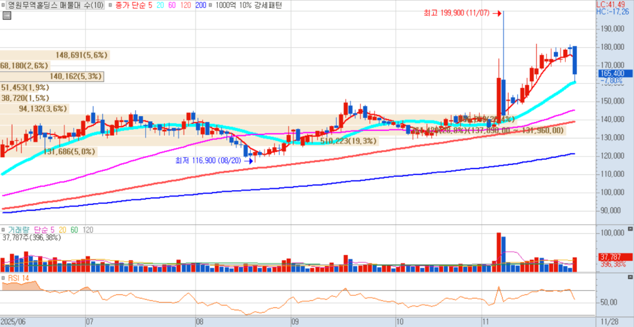The width and height of the screenshot is (634, 327).
Task: Click the 120,000 price axis label
Action: point(613,156)
